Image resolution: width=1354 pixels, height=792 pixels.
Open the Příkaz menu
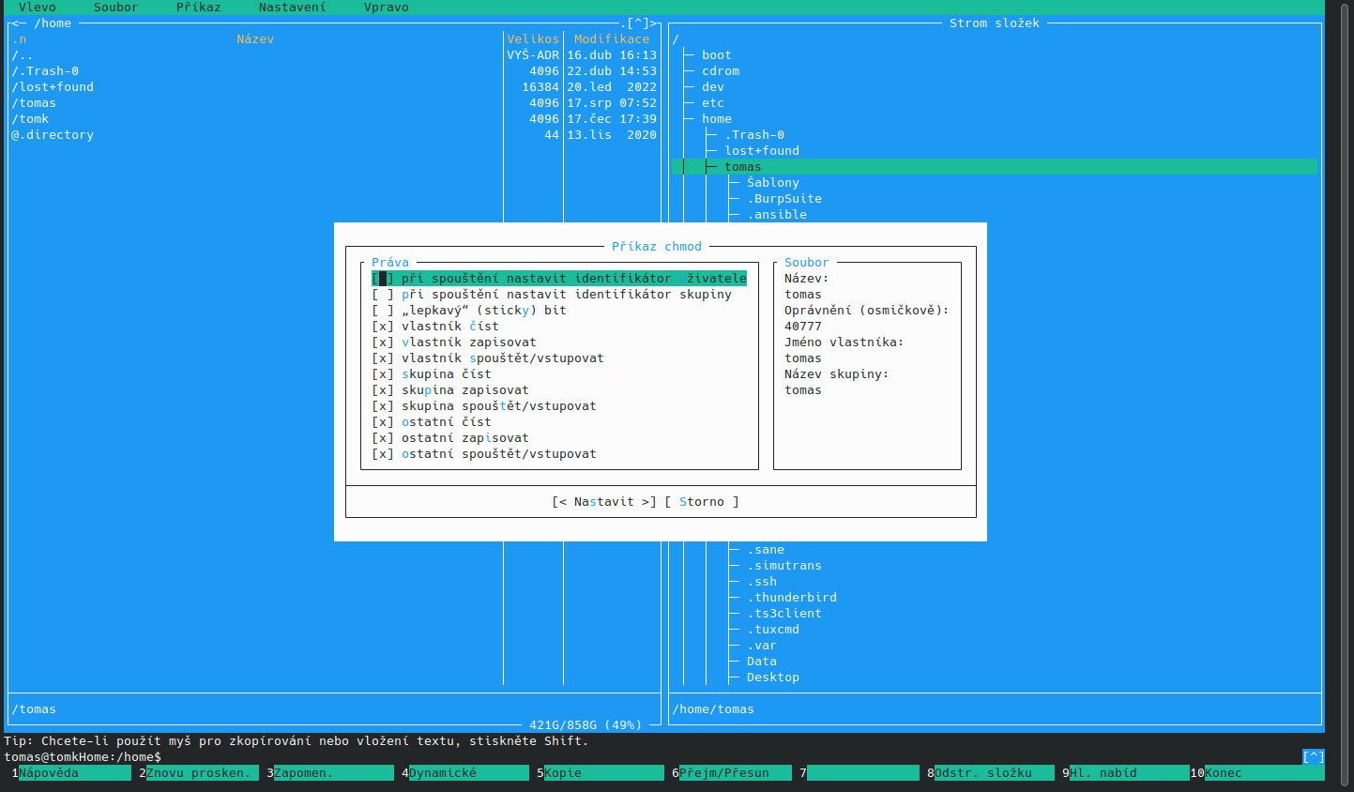199,8
